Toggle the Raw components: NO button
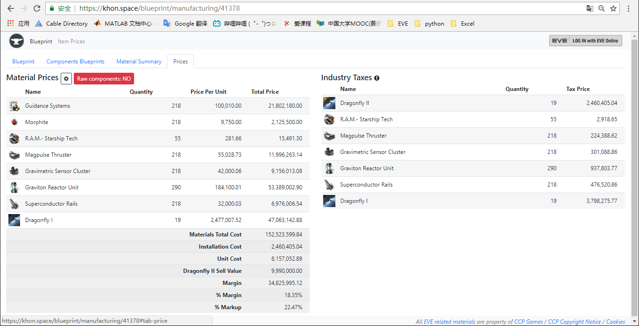639x326 pixels. click(104, 79)
